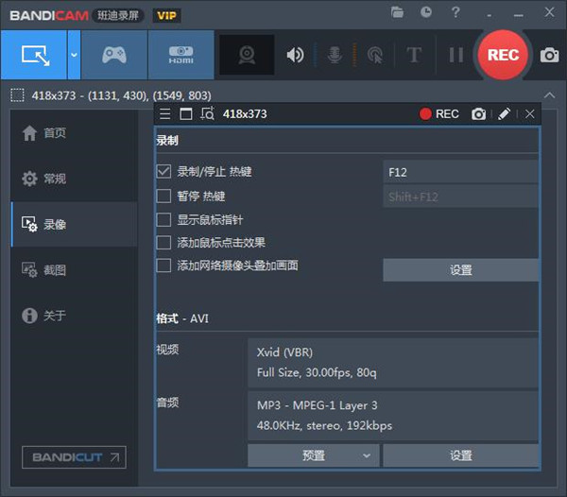Click the Shift+F12 pause hotkey field

pyautogui.click(x=461, y=197)
